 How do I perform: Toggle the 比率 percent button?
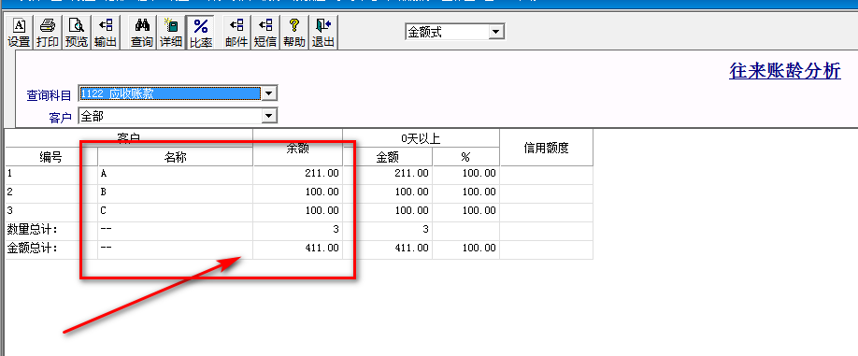[x=200, y=33]
